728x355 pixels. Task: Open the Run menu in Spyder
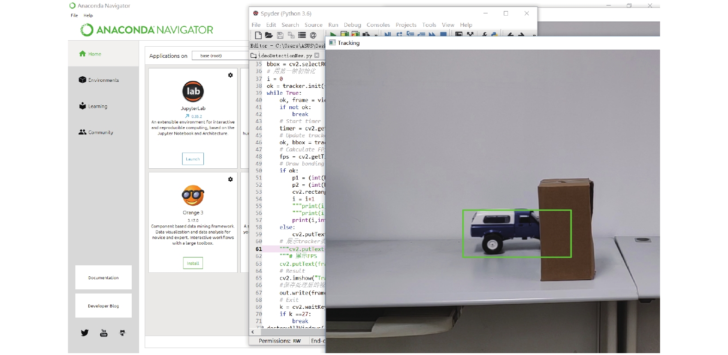pyautogui.click(x=333, y=25)
